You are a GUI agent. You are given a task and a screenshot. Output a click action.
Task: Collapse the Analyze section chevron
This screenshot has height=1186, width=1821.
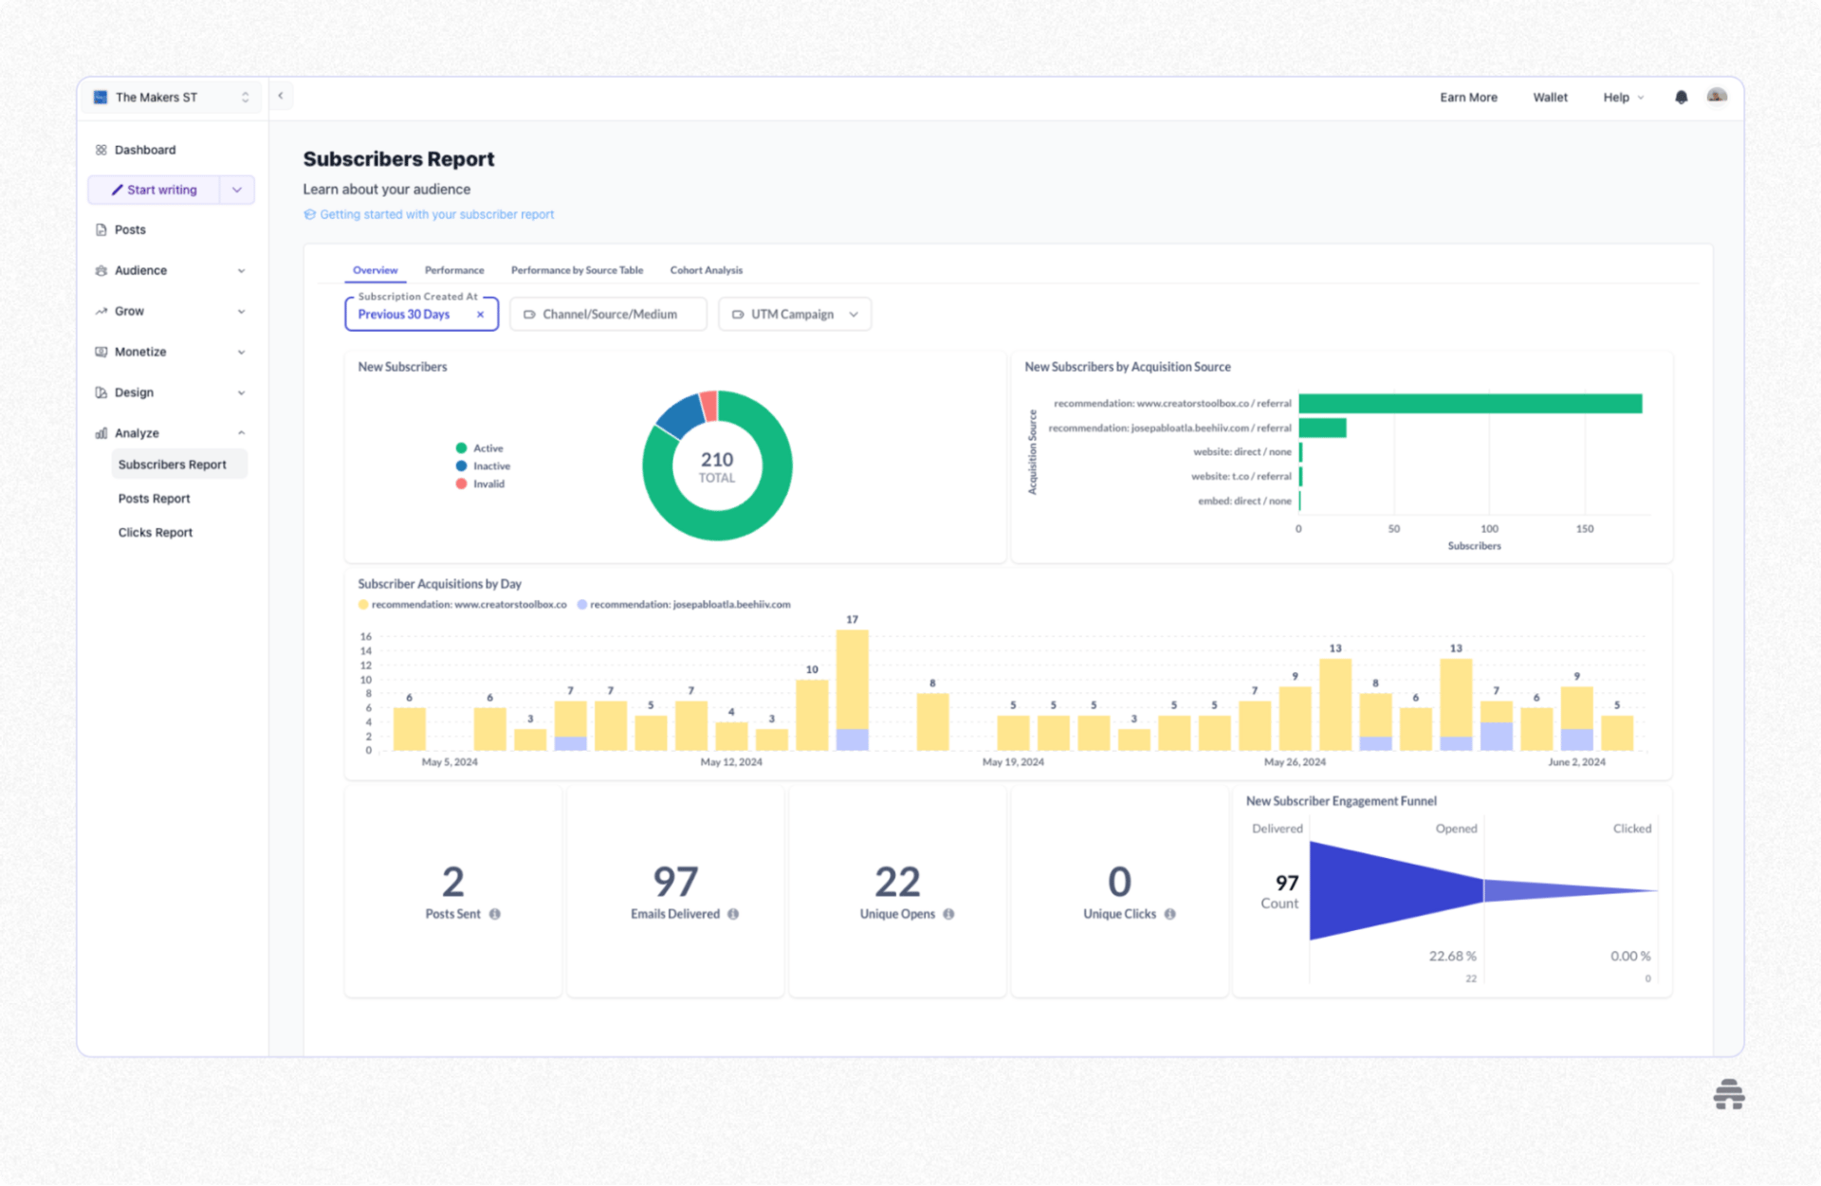click(242, 432)
